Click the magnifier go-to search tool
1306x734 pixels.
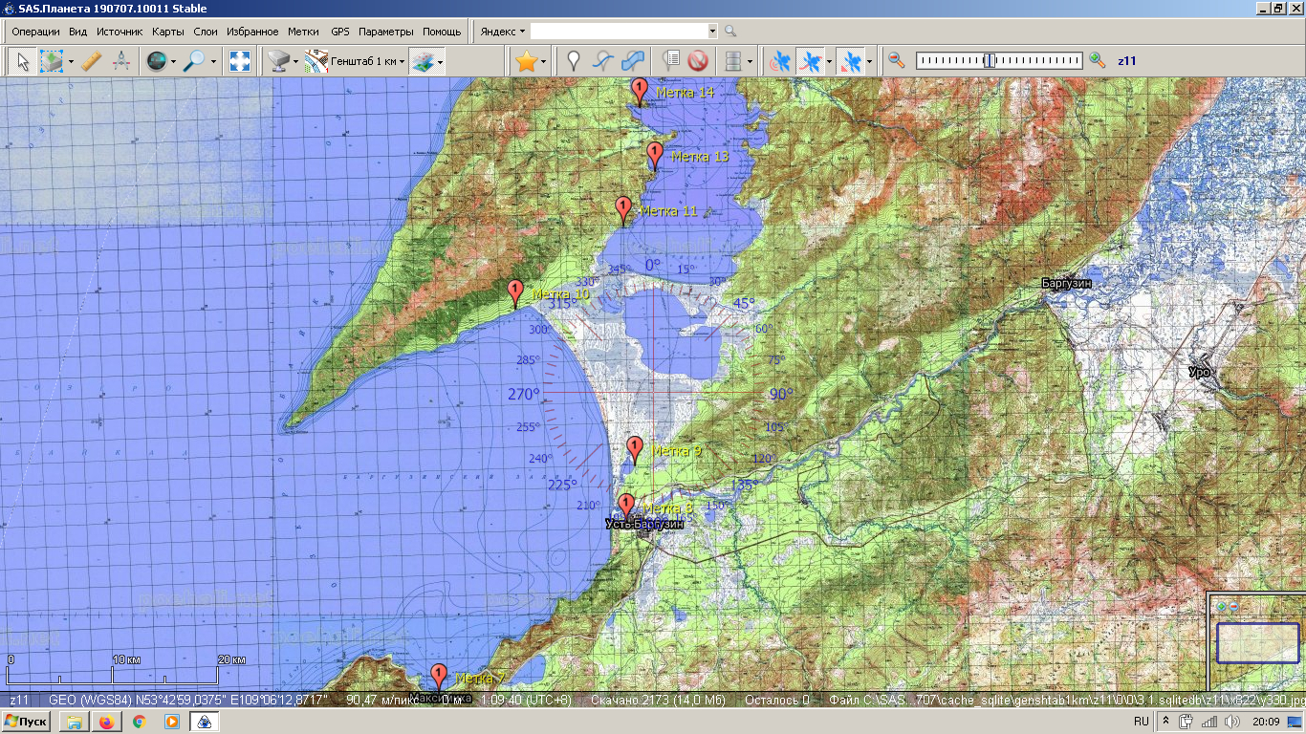point(194,61)
